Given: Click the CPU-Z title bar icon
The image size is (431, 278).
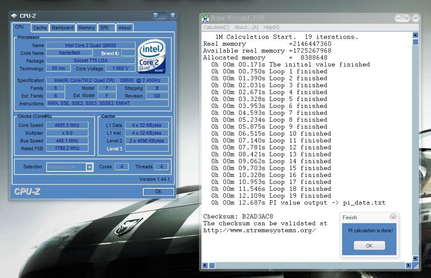Looking at the screenshot, I should (14, 16).
